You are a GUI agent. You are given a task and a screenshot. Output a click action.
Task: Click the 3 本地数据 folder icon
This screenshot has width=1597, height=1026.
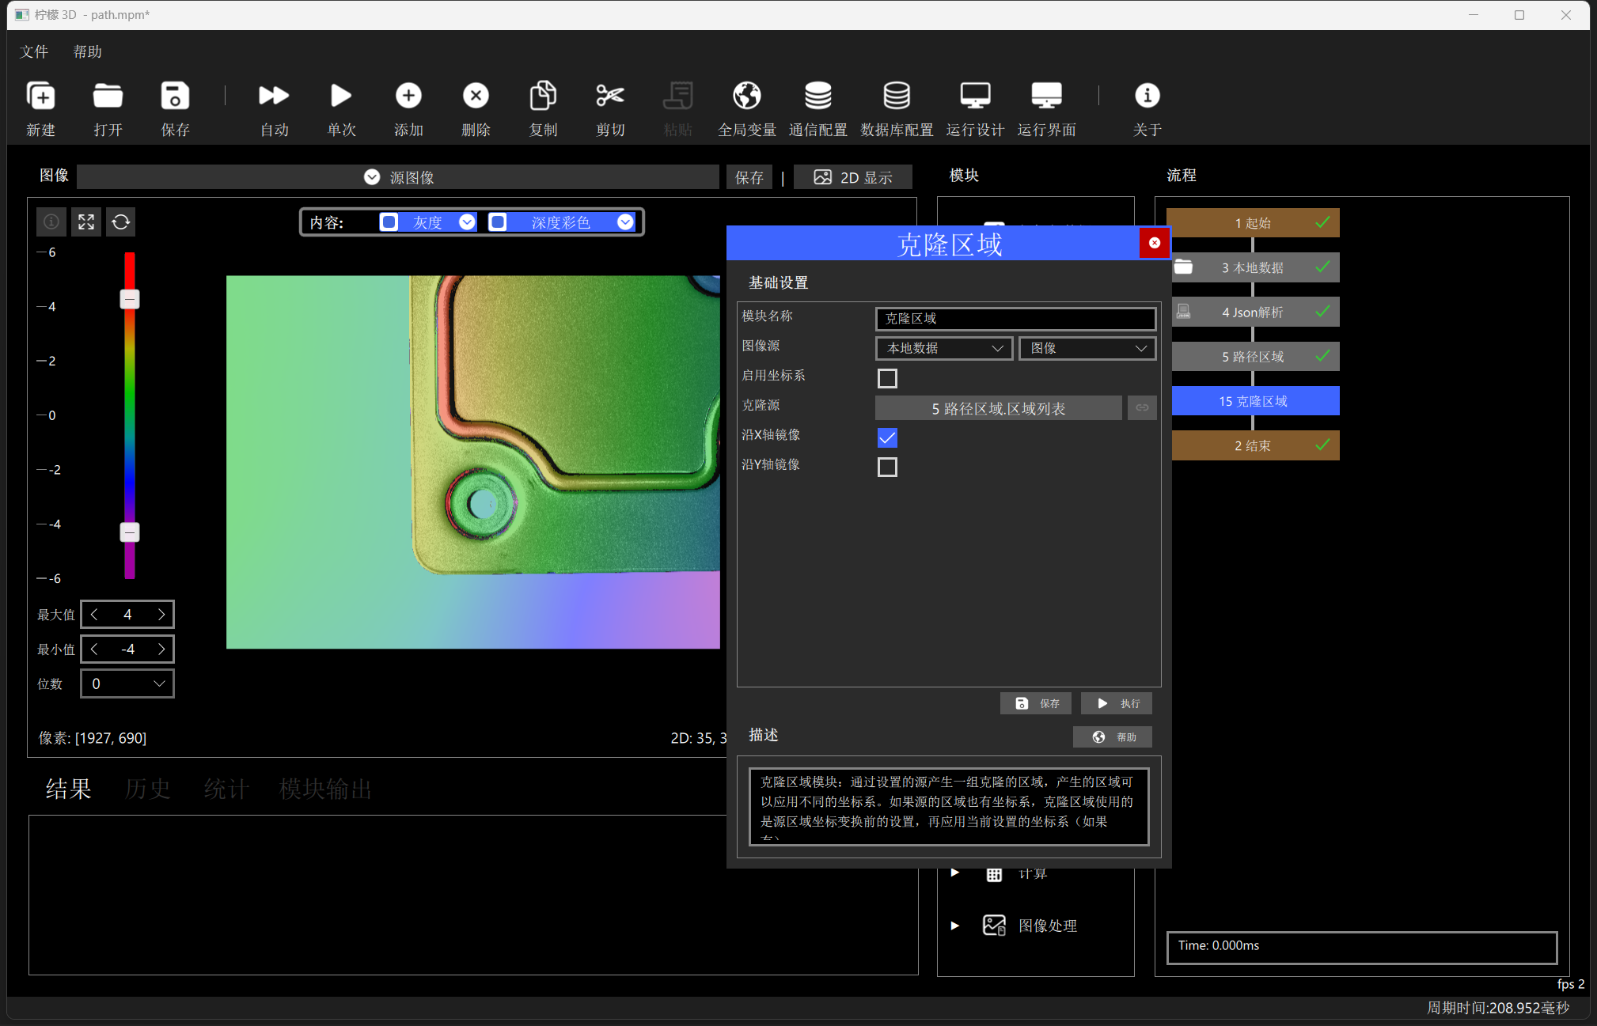point(1183,267)
